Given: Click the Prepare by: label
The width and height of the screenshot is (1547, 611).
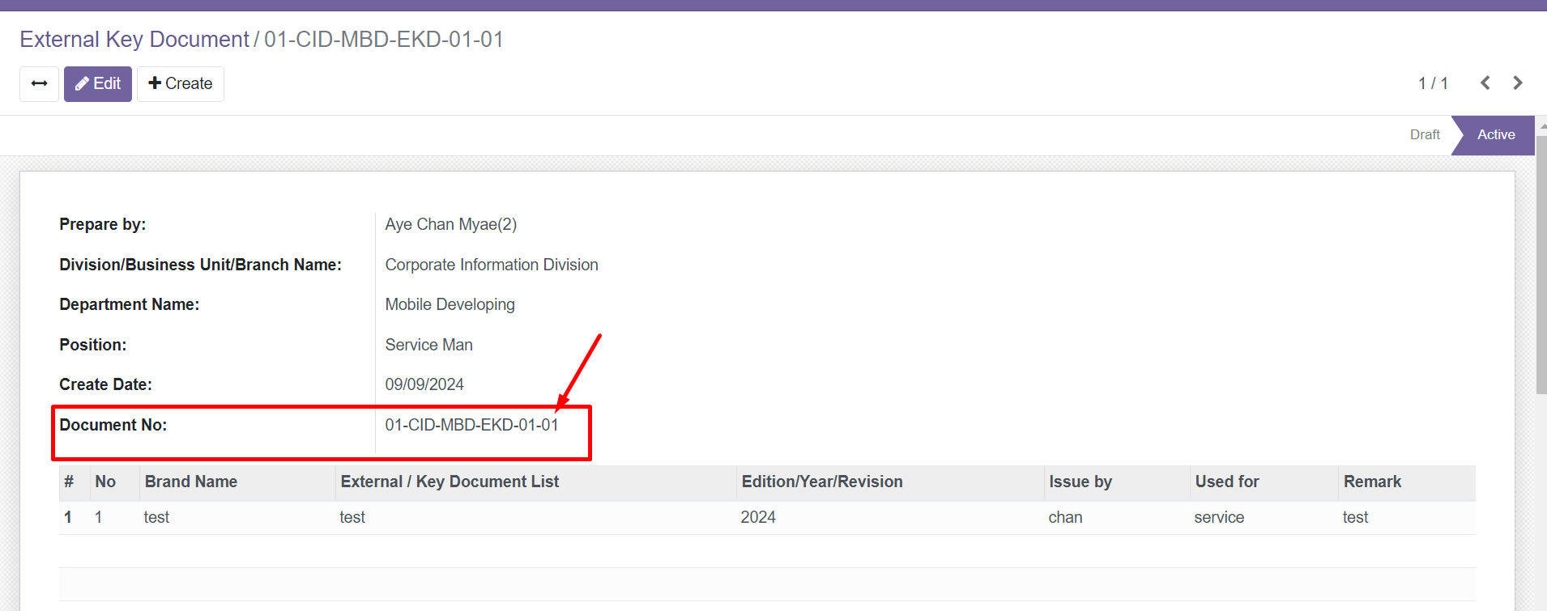Looking at the screenshot, I should 103,224.
